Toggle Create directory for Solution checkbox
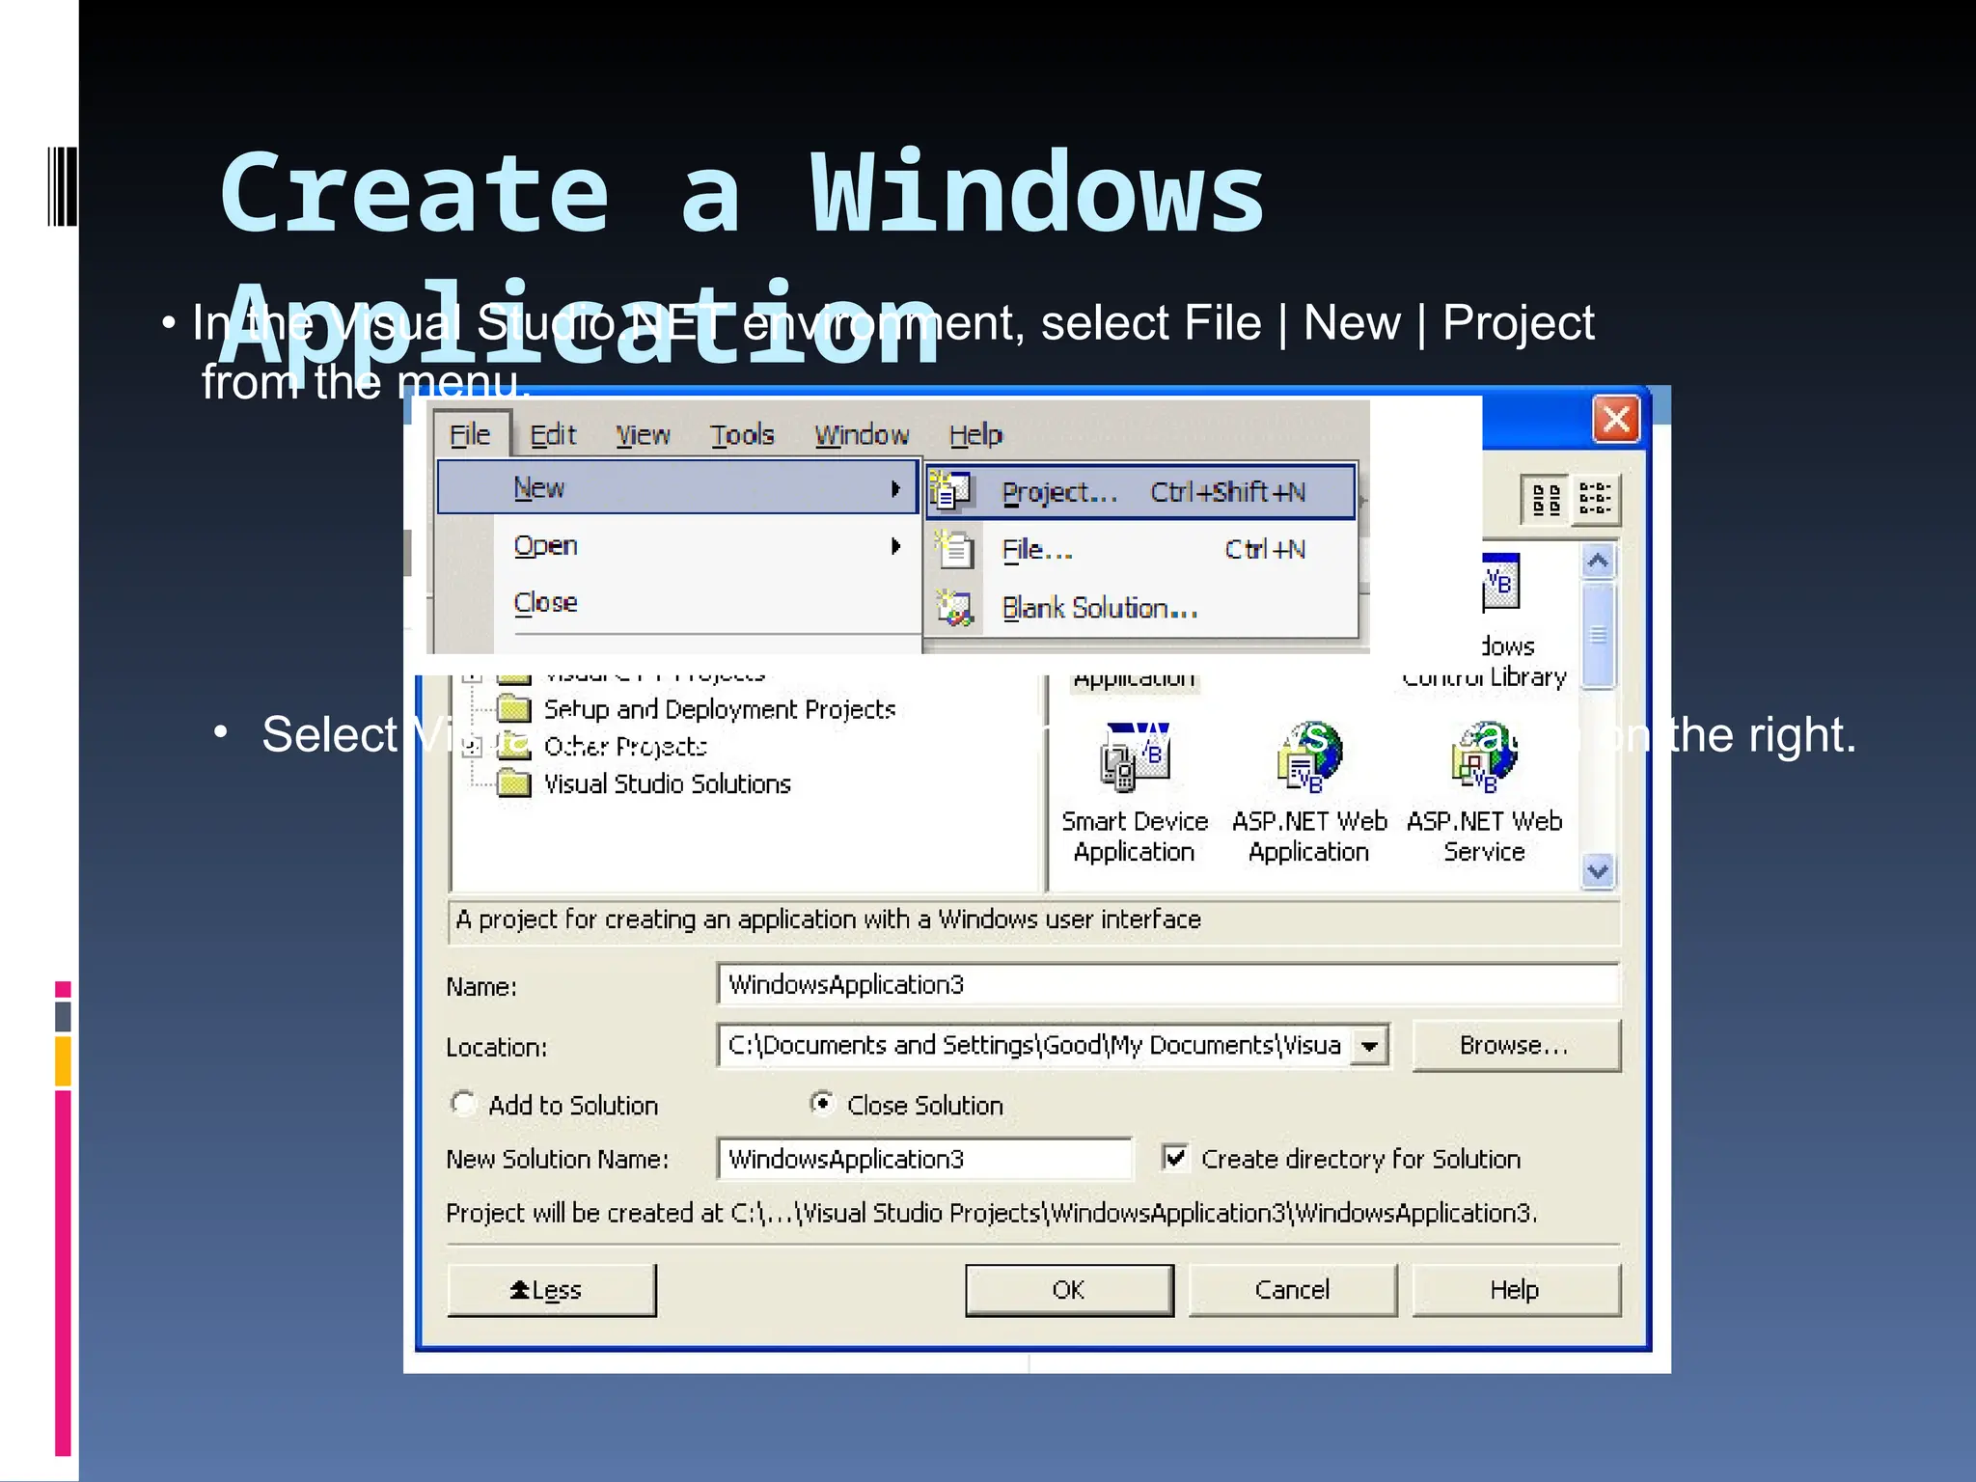 1175,1158
